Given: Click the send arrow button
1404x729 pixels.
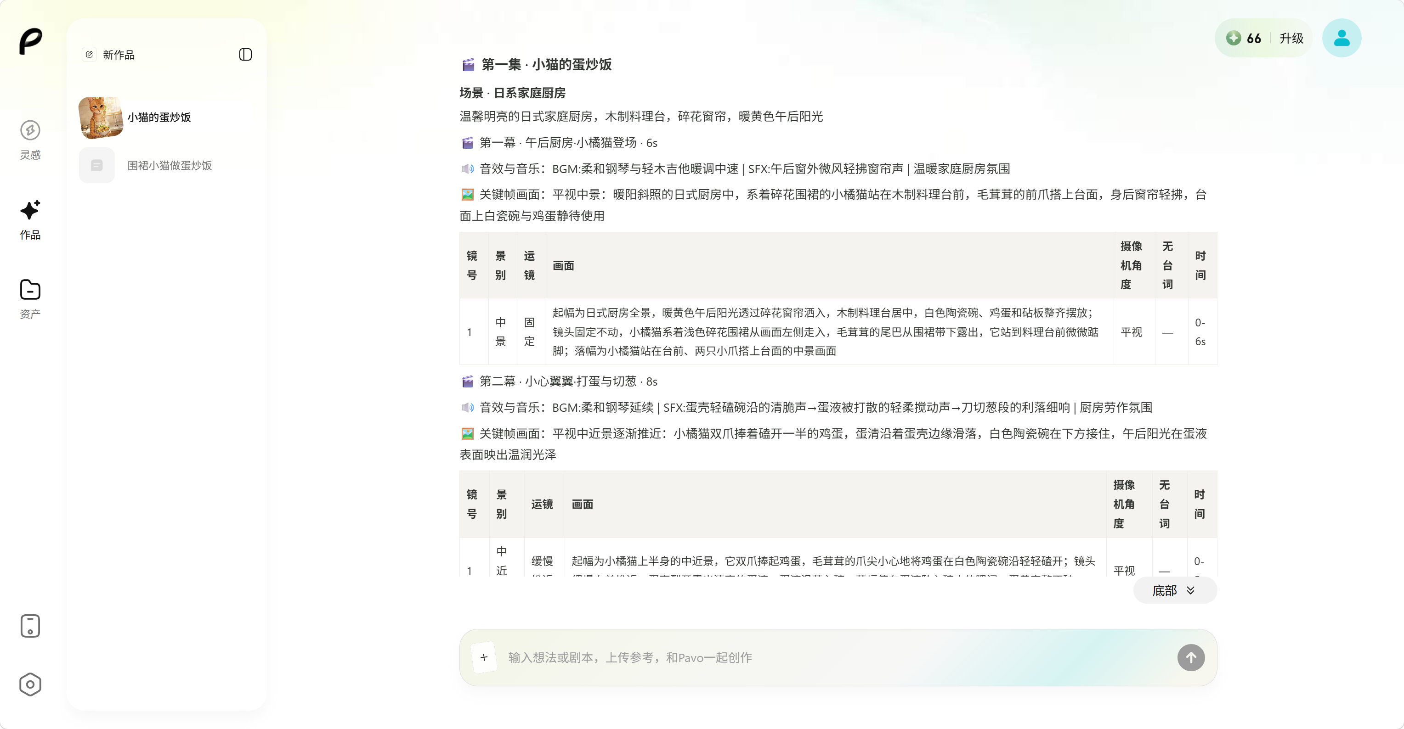Looking at the screenshot, I should point(1191,657).
